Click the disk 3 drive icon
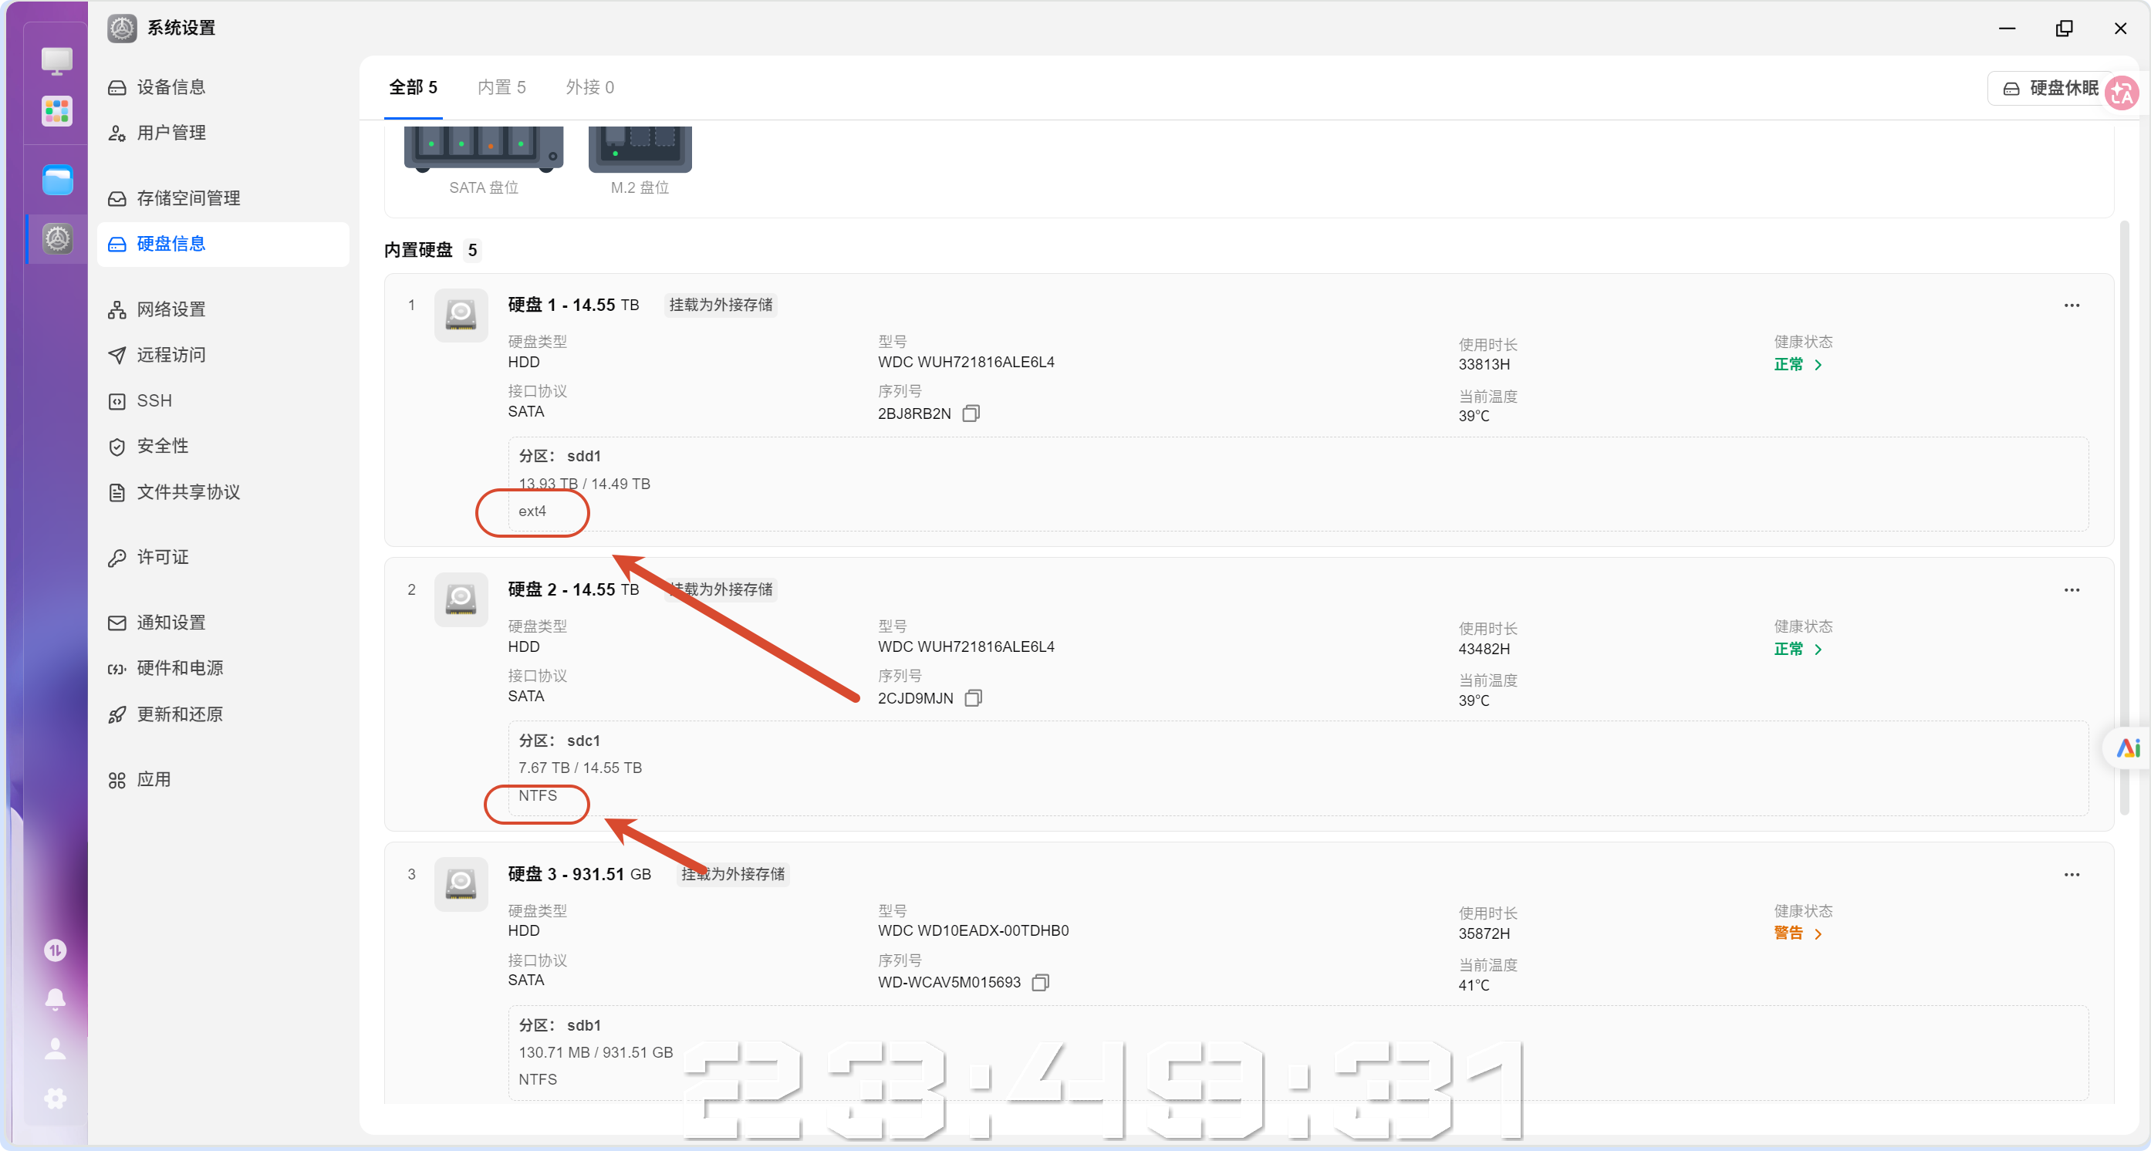 tap(461, 884)
